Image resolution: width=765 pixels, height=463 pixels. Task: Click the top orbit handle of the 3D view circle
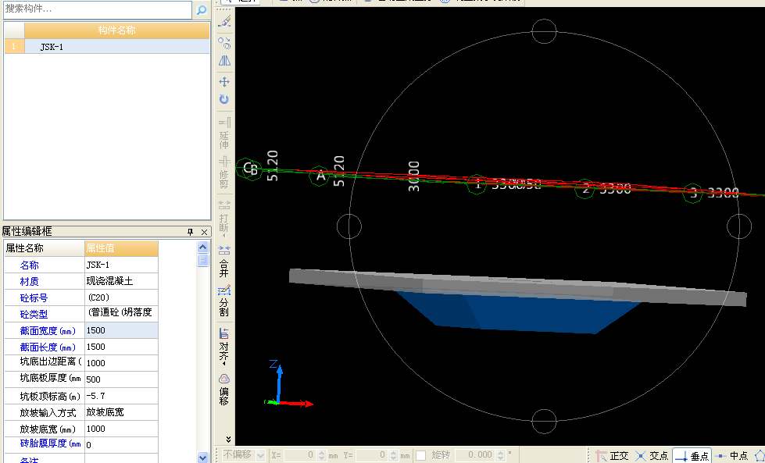point(544,32)
